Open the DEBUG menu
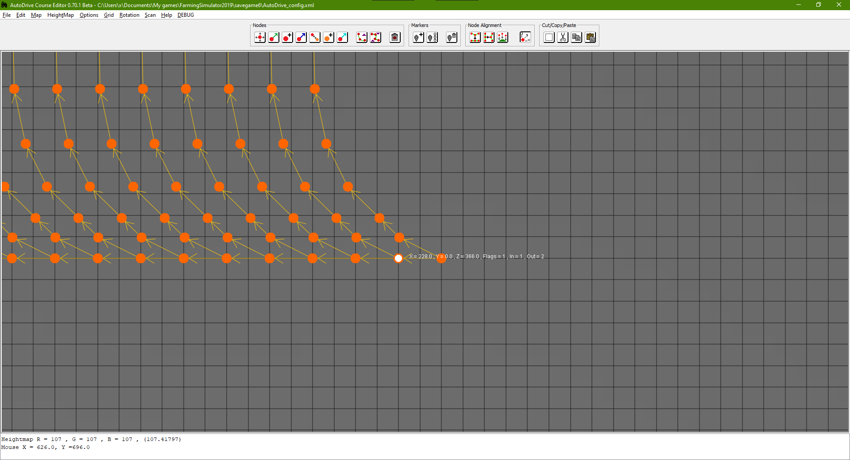 click(x=185, y=15)
